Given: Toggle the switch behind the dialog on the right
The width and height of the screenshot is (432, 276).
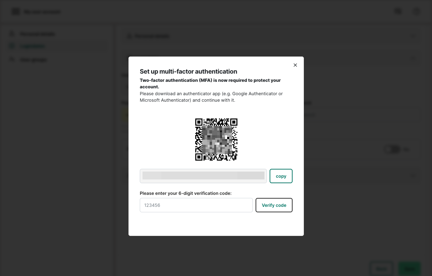Looking at the screenshot, I should (392, 149).
